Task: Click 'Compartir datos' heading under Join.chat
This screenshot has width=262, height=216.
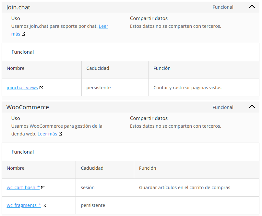Action: 149,18
